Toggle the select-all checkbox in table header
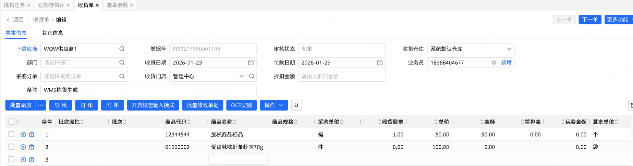This screenshot has height=166, width=633. (11, 122)
